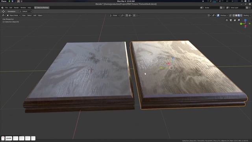Click the white circle move gizmo center

172,68
